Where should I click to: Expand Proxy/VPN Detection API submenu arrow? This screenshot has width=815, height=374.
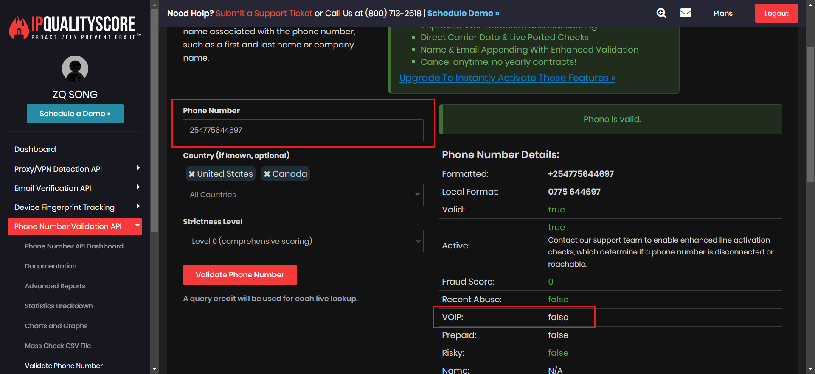point(138,168)
